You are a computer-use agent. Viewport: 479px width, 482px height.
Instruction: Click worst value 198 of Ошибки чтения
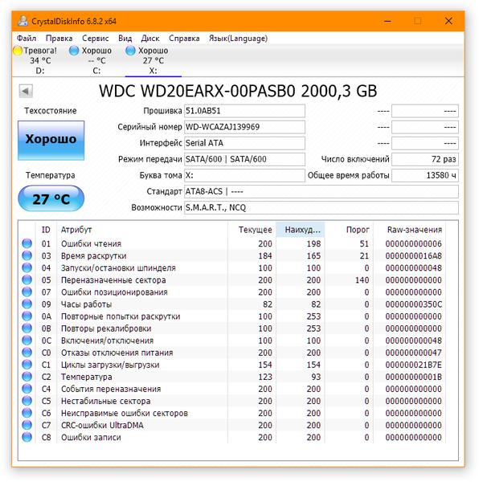coord(313,243)
